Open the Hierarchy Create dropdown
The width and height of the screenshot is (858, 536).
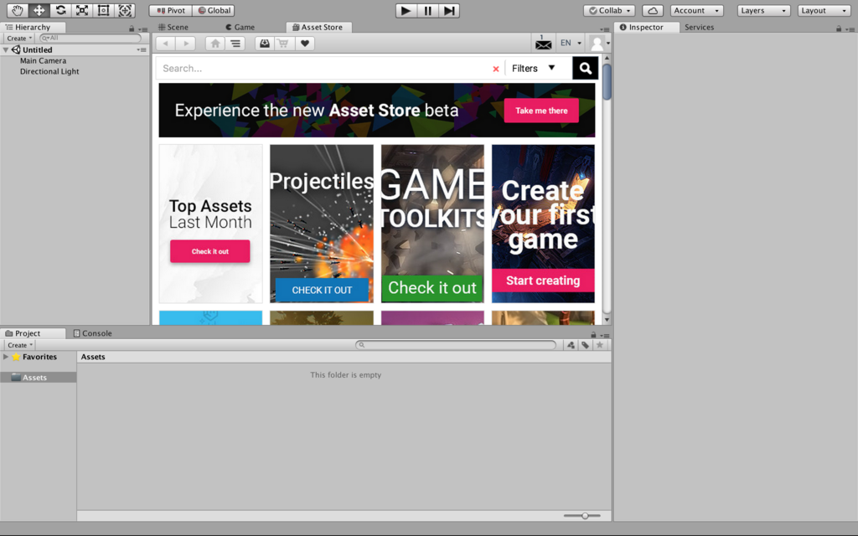pyautogui.click(x=19, y=39)
